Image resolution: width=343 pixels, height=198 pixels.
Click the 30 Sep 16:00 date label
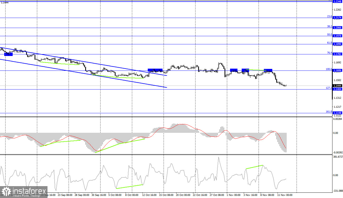pyautogui.click(x=99, y=195)
